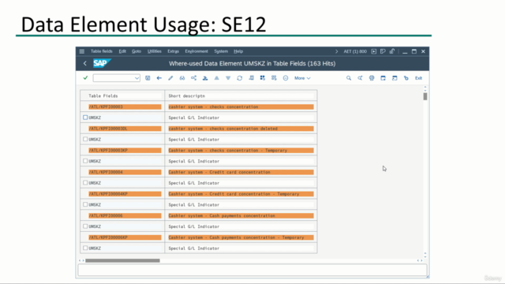The width and height of the screenshot is (505, 284).
Task: Click the Select all blocks icon
Action: coord(263,78)
